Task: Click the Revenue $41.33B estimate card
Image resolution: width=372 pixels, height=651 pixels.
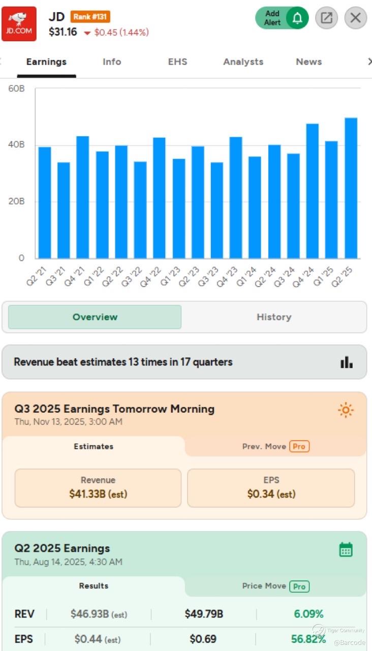Action: click(x=98, y=487)
